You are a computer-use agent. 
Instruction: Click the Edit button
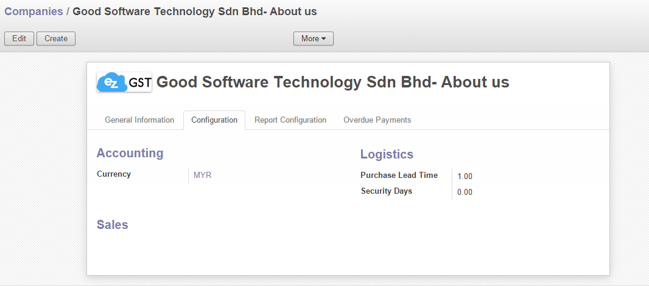pyautogui.click(x=19, y=38)
